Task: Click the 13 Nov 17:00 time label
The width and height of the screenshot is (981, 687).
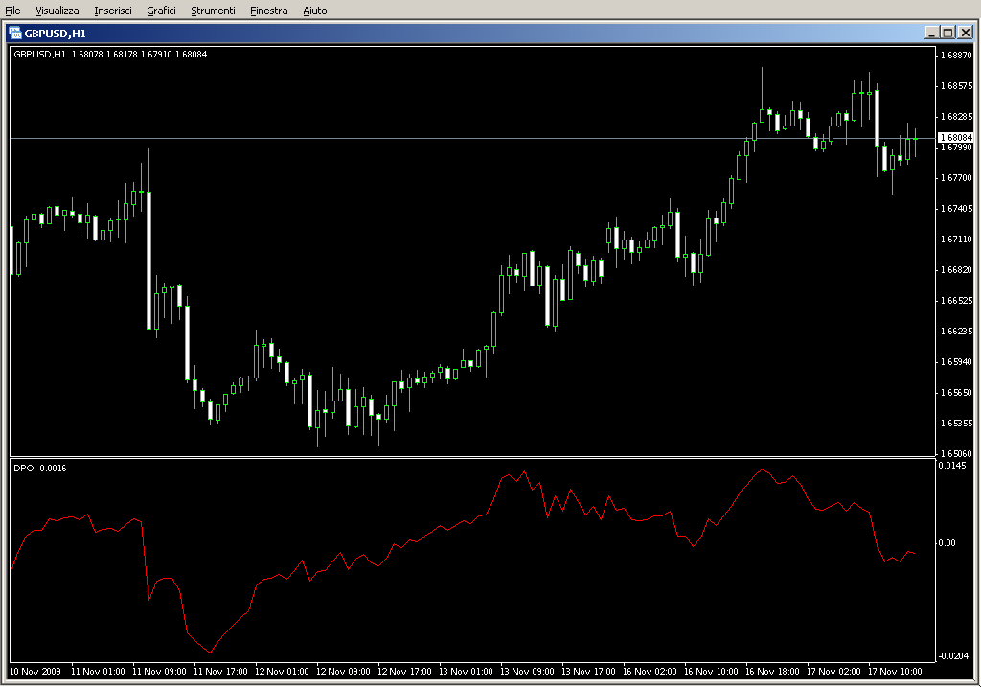Action: (588, 672)
